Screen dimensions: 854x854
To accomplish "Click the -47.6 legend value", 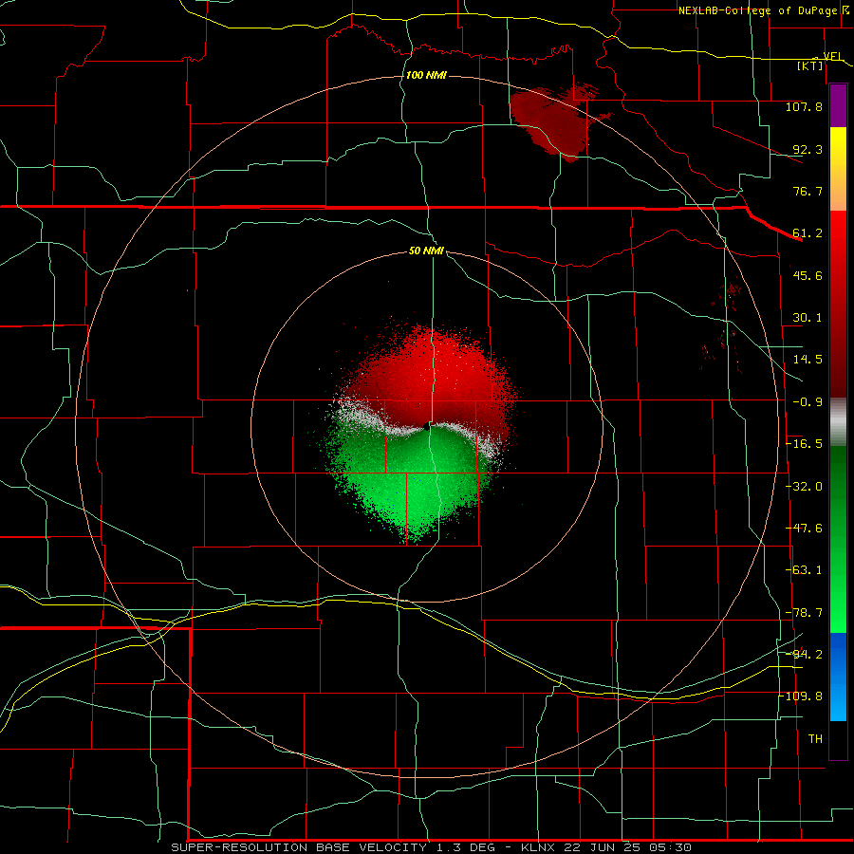I will (804, 529).
